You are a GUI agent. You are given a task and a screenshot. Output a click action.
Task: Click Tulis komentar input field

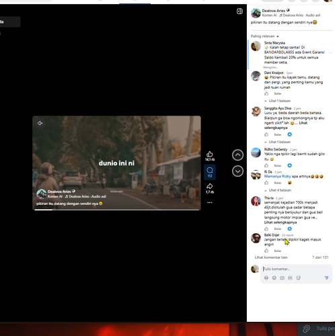pyautogui.click(x=296, y=269)
